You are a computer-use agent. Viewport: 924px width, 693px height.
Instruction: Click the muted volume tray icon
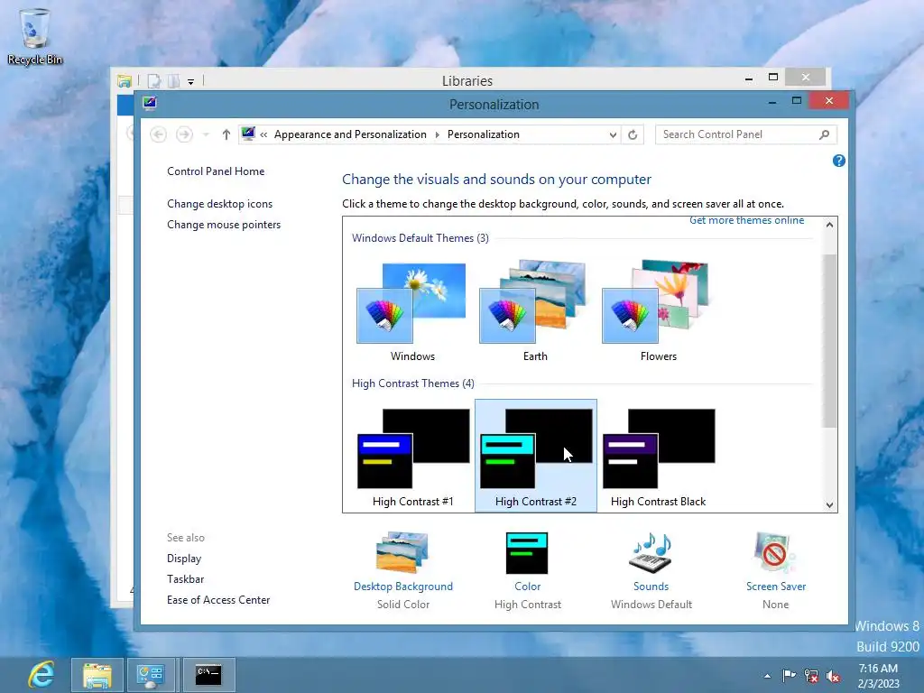coord(833,676)
